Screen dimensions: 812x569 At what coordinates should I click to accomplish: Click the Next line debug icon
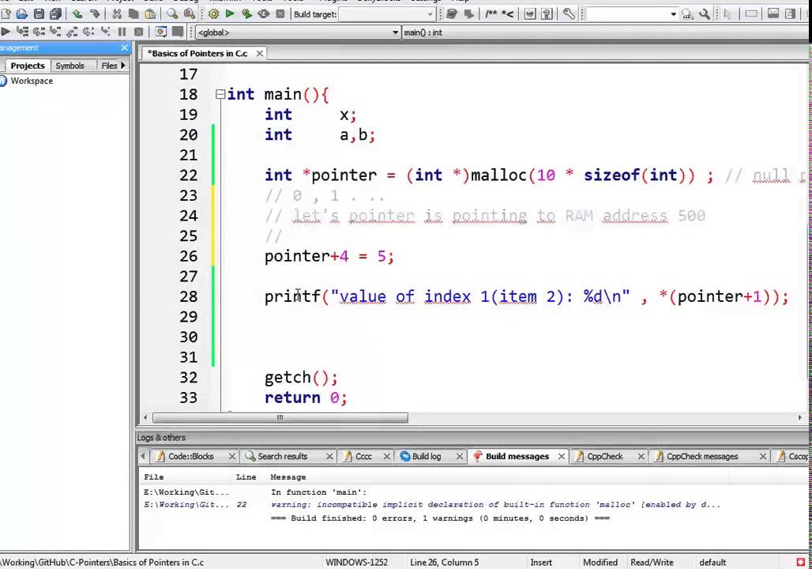click(x=39, y=32)
